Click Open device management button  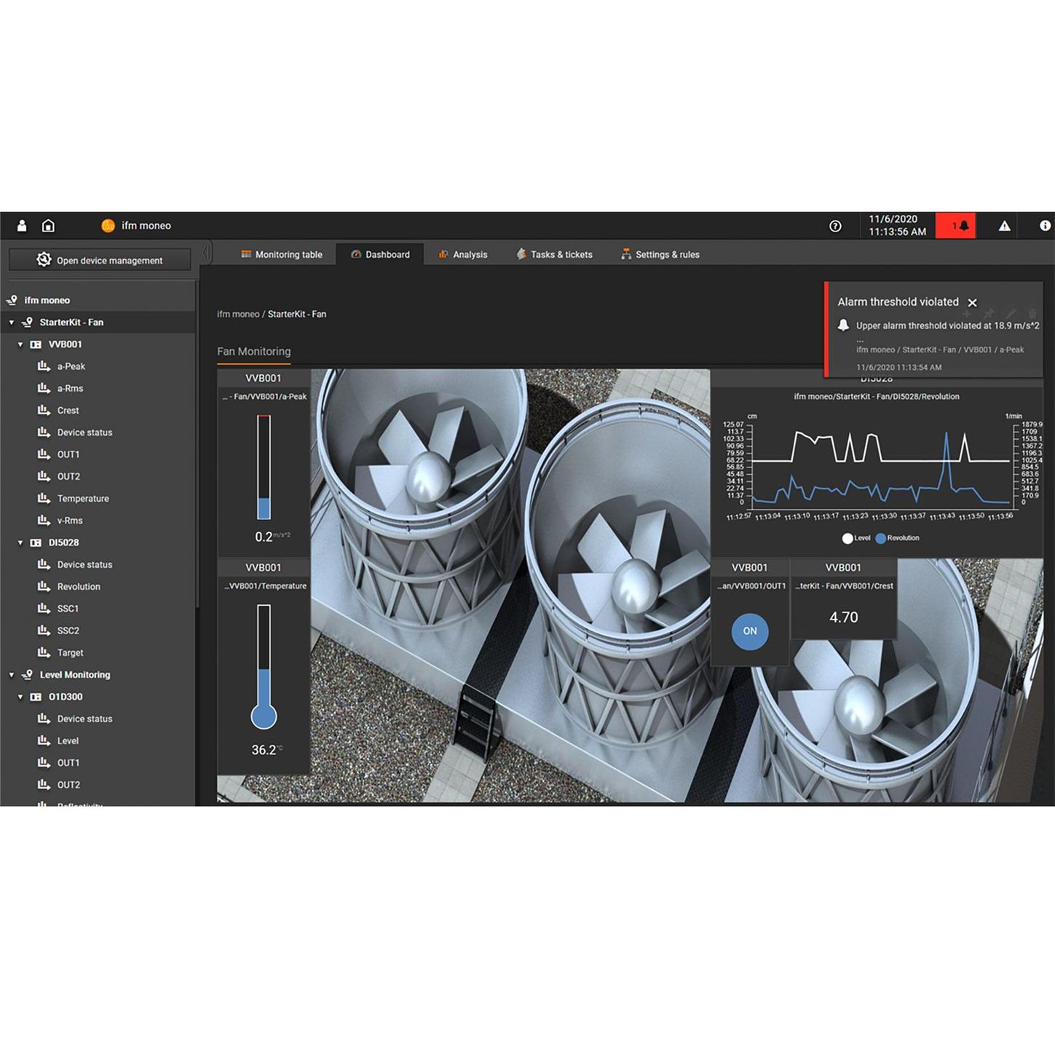pyautogui.click(x=100, y=261)
